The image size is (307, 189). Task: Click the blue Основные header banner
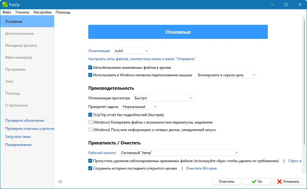pyautogui.click(x=178, y=32)
